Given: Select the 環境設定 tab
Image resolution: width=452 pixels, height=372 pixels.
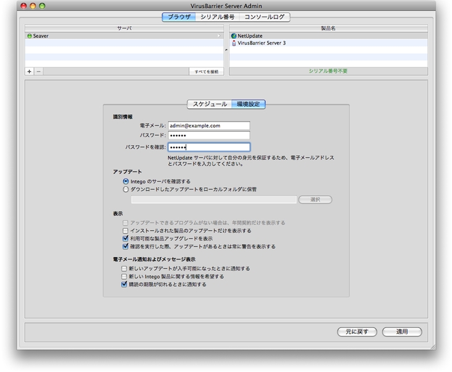Looking at the screenshot, I should [248, 104].
